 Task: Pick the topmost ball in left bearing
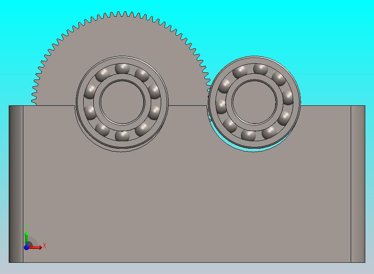click(122, 68)
